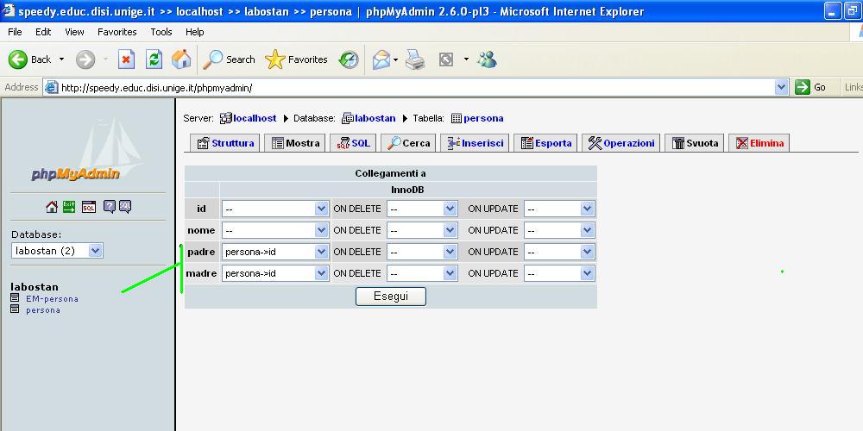Open the Operazioni tab
Screen dimensions: 863x431
(621, 143)
